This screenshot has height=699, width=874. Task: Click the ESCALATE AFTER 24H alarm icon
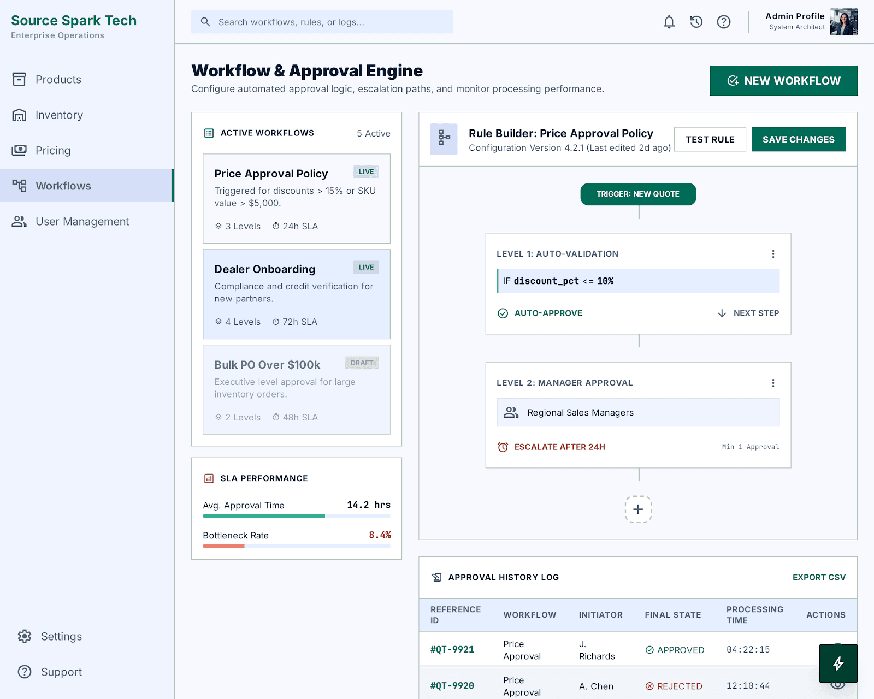(x=503, y=447)
